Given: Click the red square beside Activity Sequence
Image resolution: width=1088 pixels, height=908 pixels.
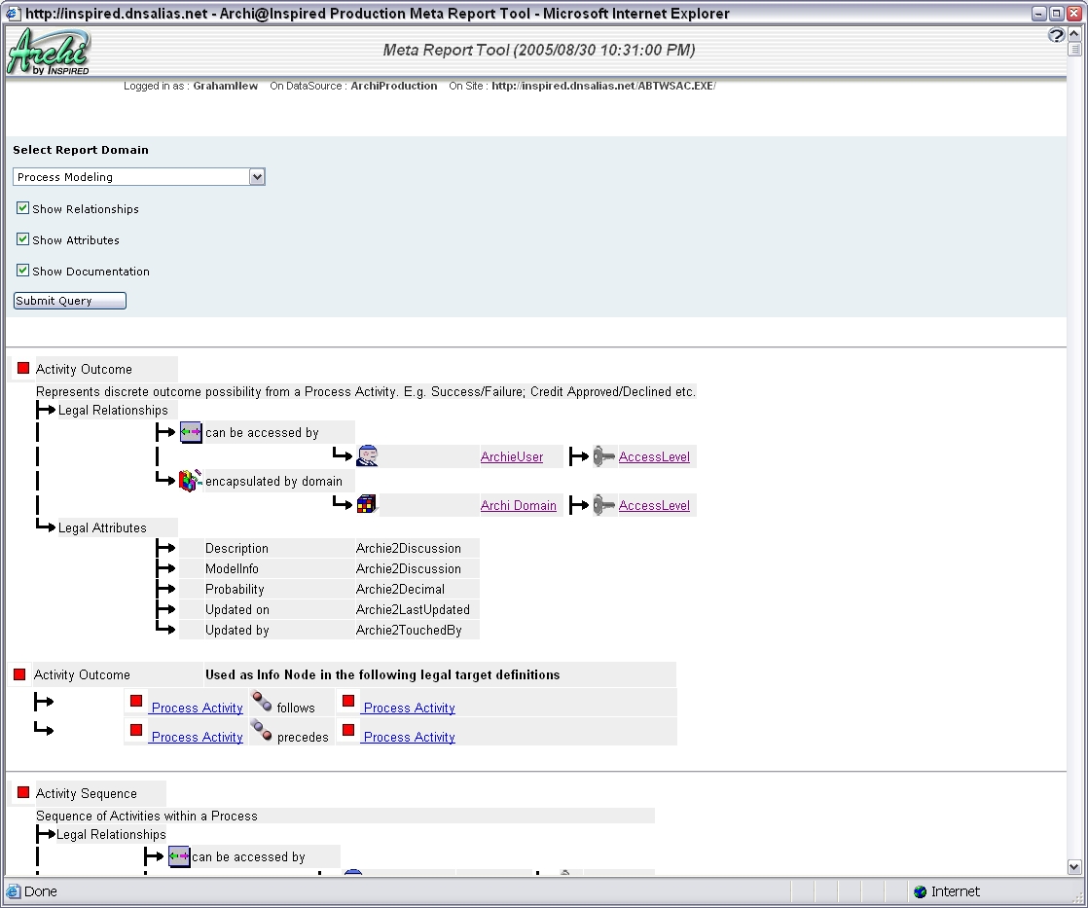Looking at the screenshot, I should pos(23,792).
